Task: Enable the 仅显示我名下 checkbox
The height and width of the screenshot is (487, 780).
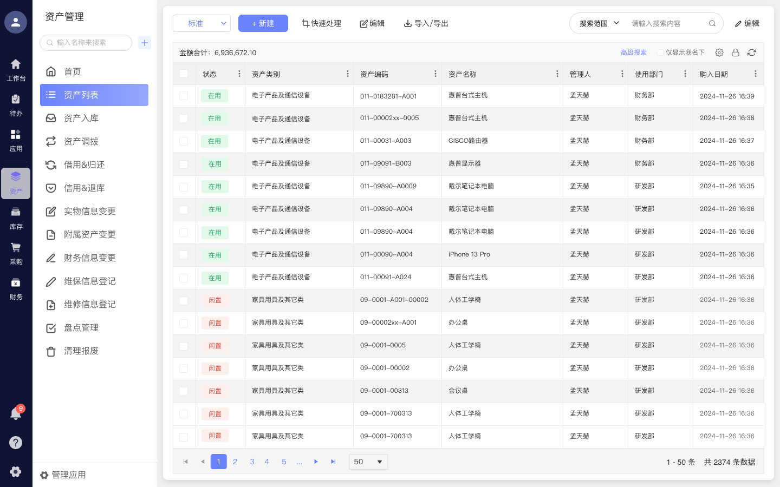Action: [660, 52]
